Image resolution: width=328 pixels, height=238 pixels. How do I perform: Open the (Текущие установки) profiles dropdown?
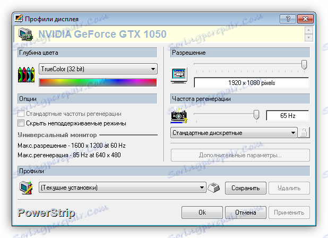coord(123,188)
